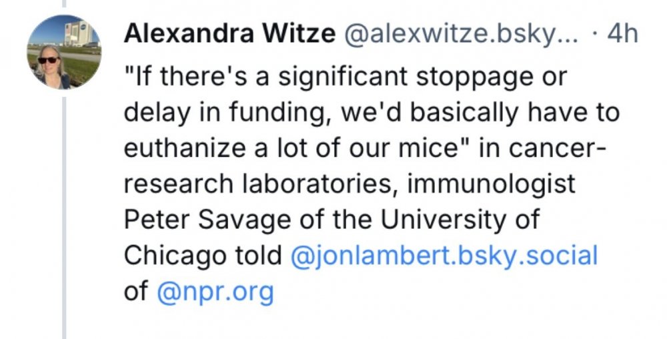
Task: Follow the @npr.org mention link
Action: click(215, 292)
